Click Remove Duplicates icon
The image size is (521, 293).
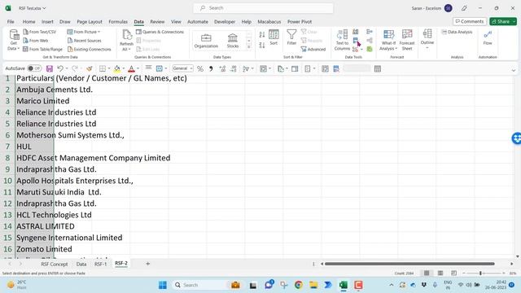pos(355,40)
